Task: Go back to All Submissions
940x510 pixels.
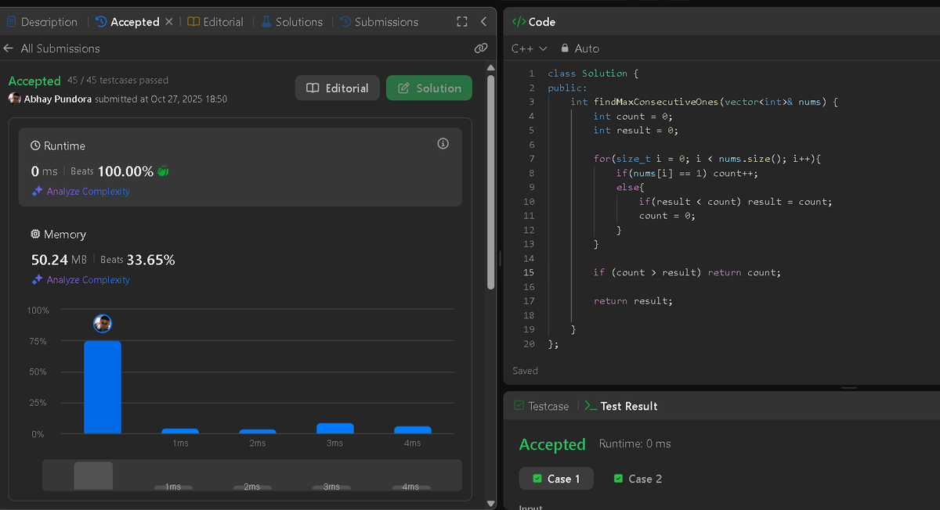Action: tap(52, 48)
